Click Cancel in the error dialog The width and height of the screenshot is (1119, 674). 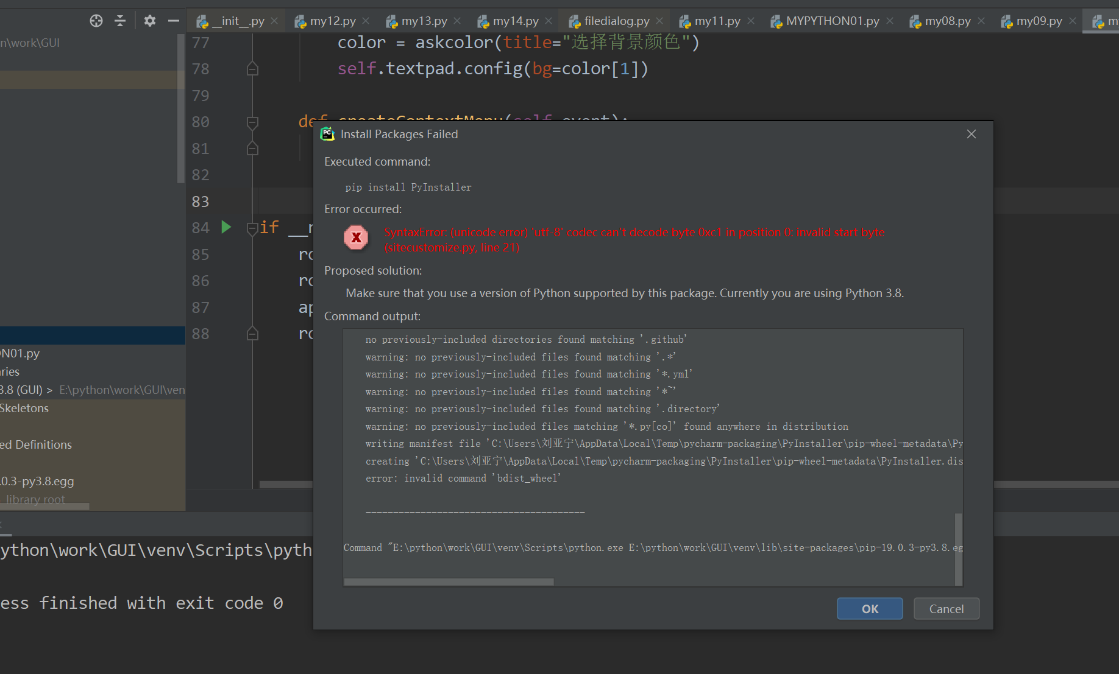947,609
